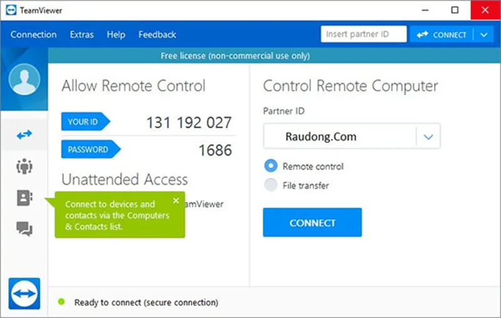Click the Insert partner ID field
The image size is (501, 318).
[364, 34]
